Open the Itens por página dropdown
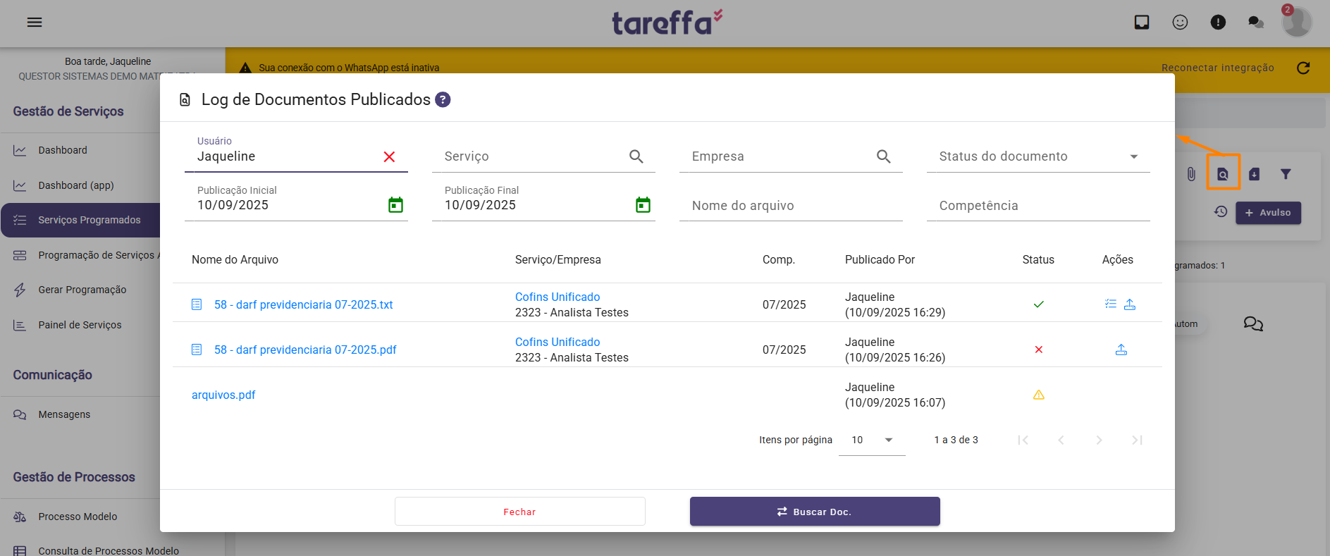The image size is (1330, 556). 873,440
